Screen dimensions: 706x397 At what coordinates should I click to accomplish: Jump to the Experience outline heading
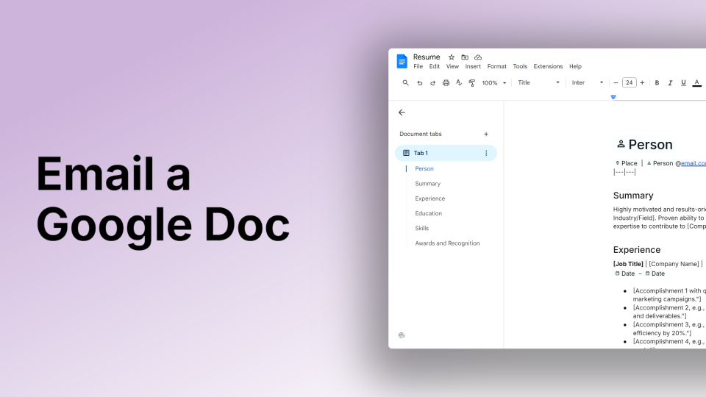coord(429,198)
